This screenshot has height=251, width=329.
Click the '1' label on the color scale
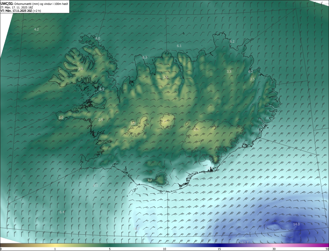coord(55,249)
